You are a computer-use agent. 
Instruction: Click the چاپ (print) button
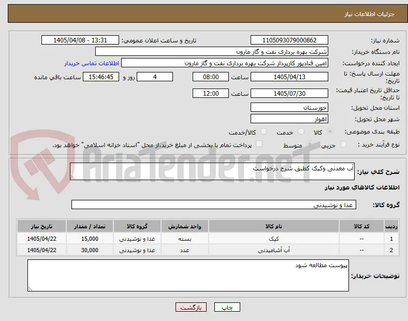tap(227, 307)
